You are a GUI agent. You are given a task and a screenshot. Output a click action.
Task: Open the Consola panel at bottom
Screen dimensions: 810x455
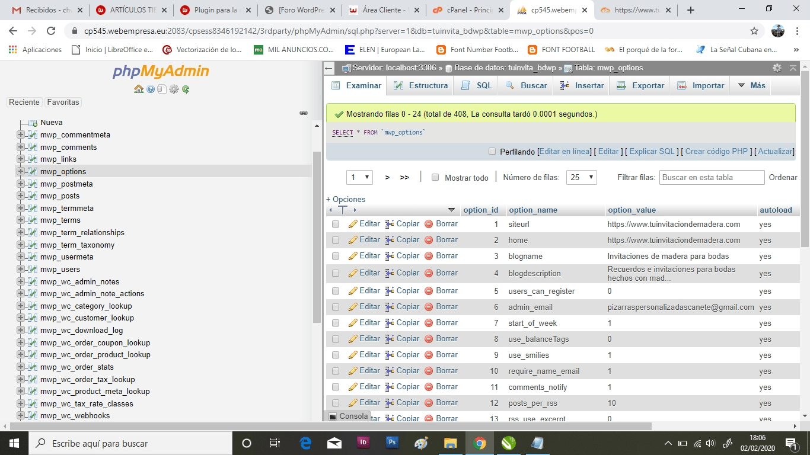pos(349,416)
